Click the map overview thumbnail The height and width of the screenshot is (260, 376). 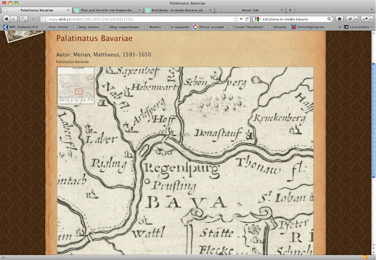pos(76,85)
